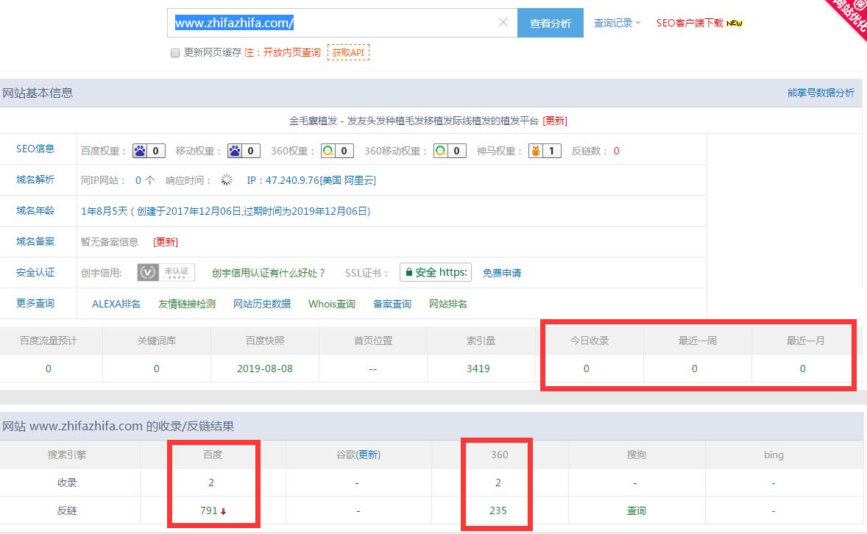The image size is (867, 534).
Task: Click the 域名年龄 row label
Action: (35, 210)
